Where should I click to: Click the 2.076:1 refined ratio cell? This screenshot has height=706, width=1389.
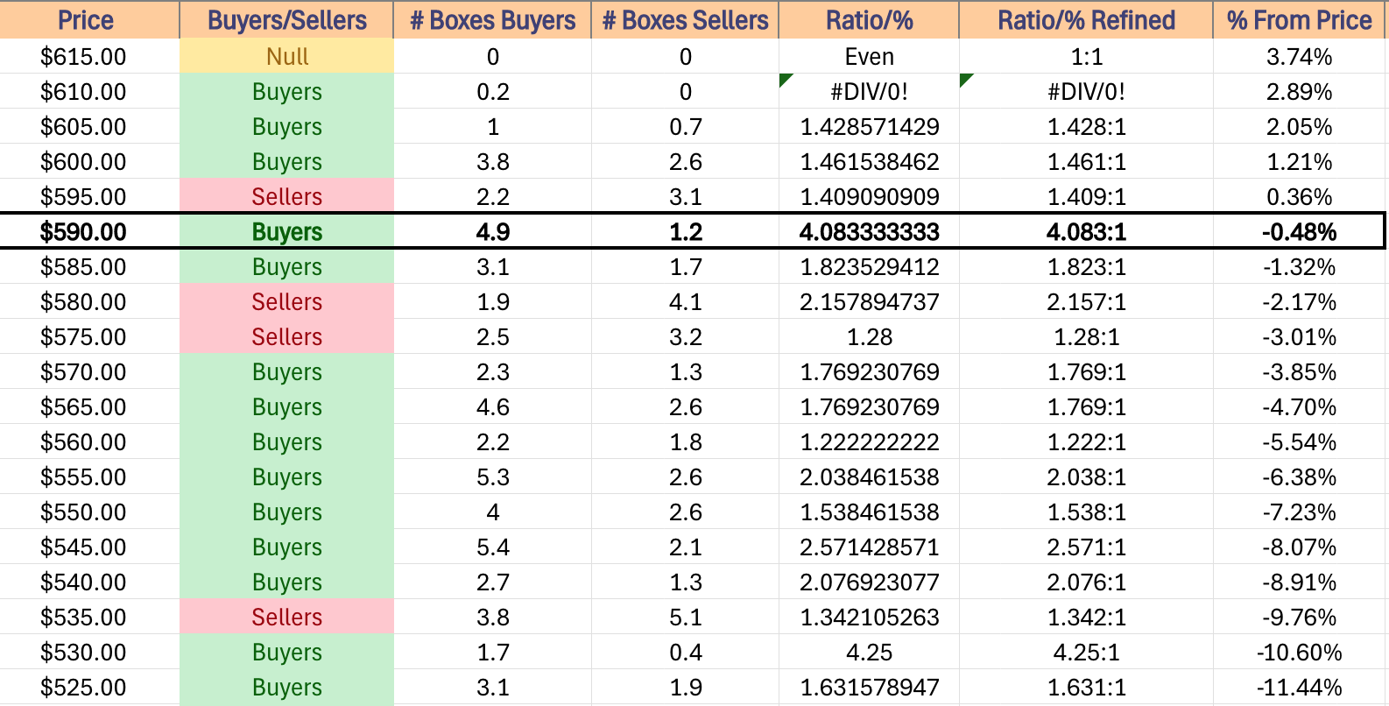pyautogui.click(x=1086, y=582)
